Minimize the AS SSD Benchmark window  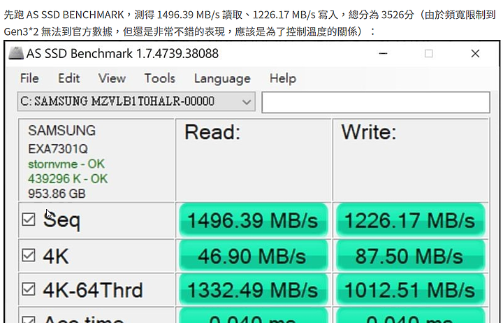click(383, 54)
